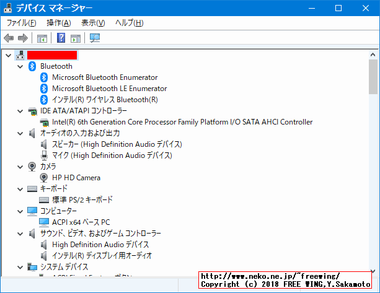Click the SATA AHCI Controller device icon

pos(45,122)
